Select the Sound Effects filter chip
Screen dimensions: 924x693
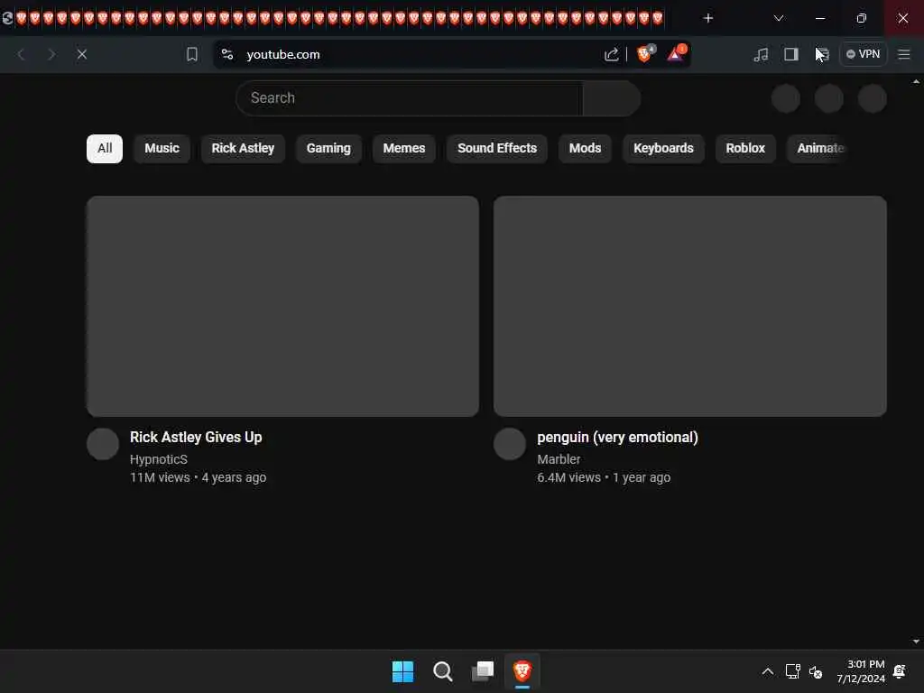tap(497, 149)
